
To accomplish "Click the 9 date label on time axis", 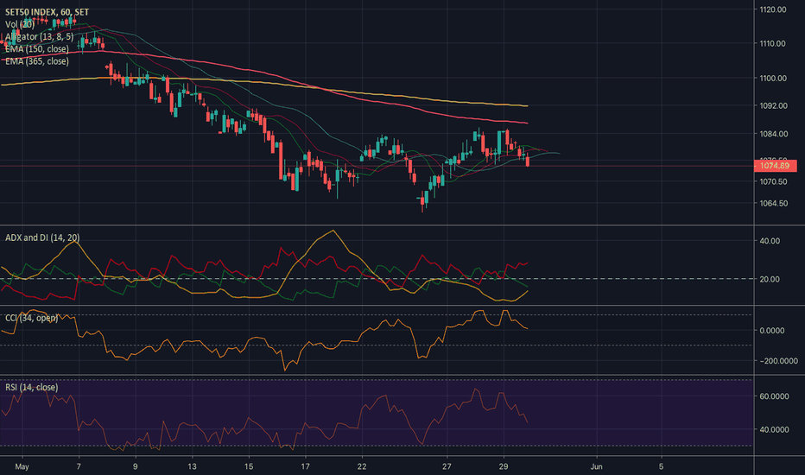I will click(x=135, y=466).
